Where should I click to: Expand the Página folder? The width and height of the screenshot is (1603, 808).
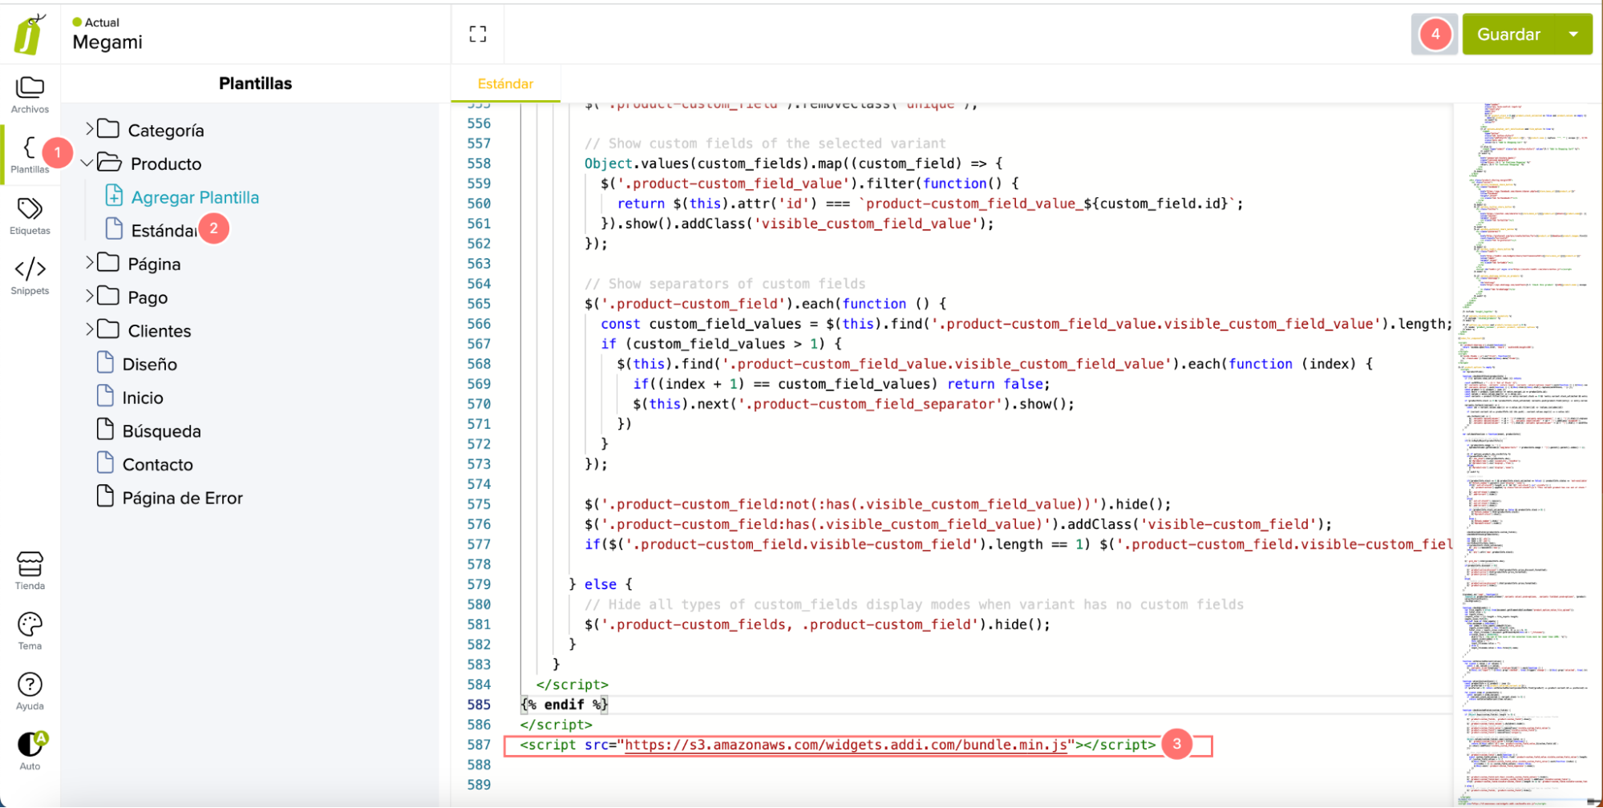[90, 263]
